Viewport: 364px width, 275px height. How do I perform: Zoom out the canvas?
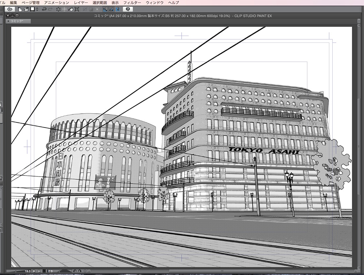(34, 271)
